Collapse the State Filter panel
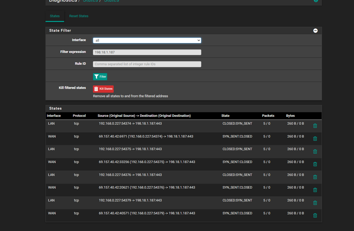This screenshot has height=231, width=354. (x=315, y=31)
